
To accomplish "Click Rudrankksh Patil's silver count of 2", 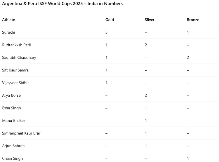I will click(x=146, y=45).
